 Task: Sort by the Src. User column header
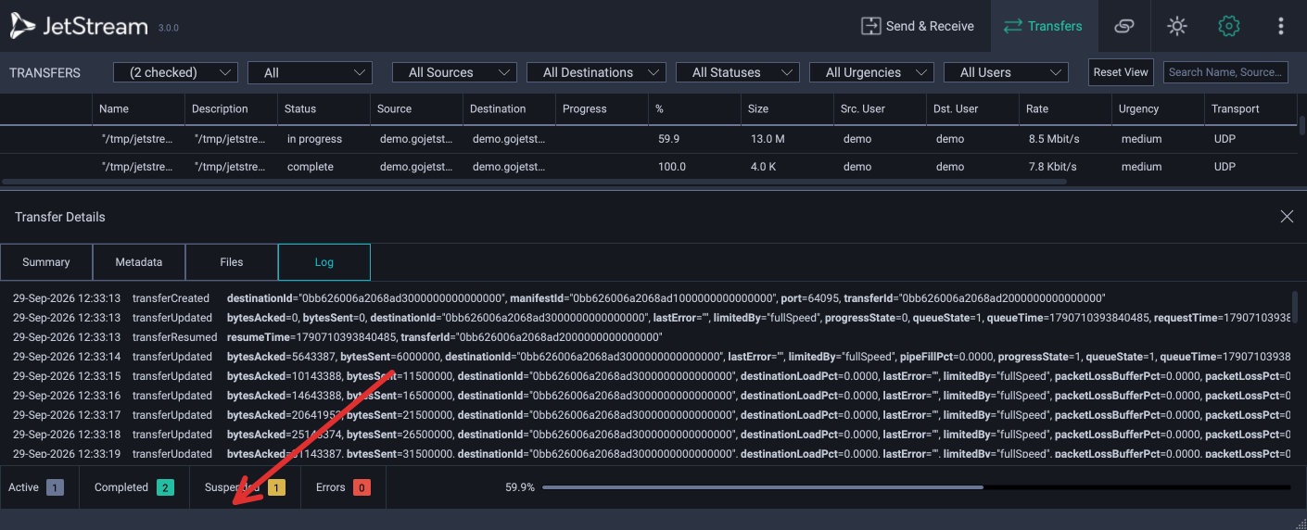coord(881,108)
